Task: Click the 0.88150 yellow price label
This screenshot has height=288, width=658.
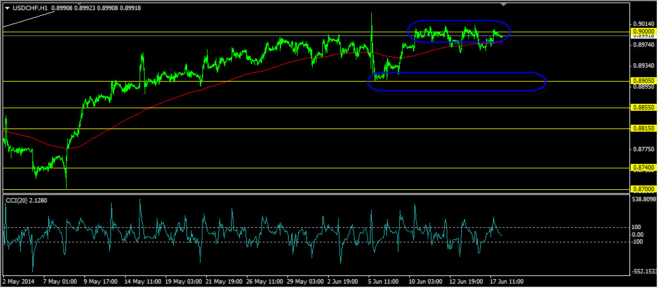Action: pyautogui.click(x=643, y=128)
